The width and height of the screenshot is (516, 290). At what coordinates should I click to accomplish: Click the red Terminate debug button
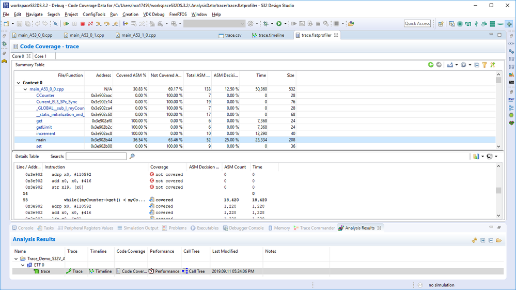83,24
